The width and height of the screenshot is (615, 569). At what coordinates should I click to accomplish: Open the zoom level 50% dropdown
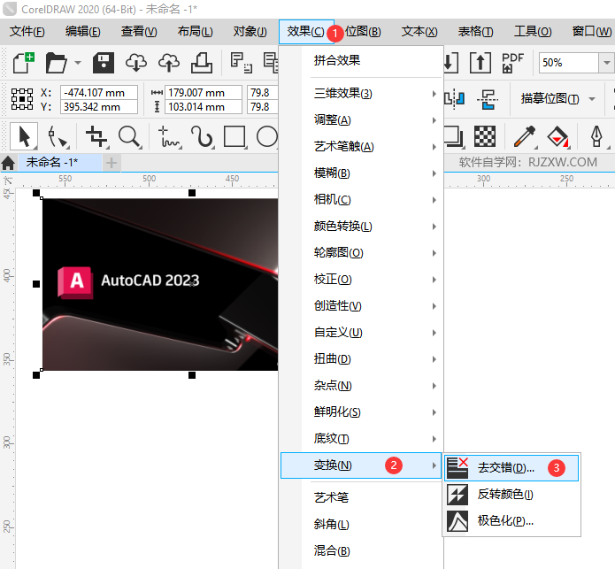(606, 63)
